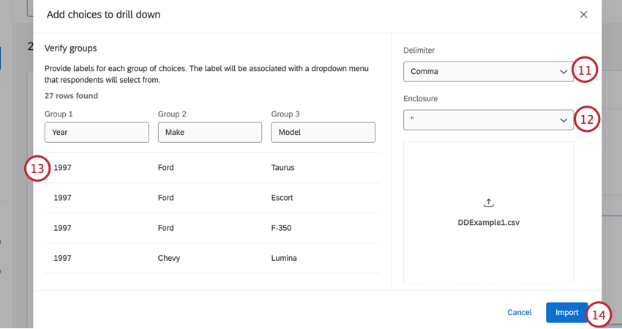This screenshot has height=329, width=622.
Task: Expand the Delimiter dropdown showing Comma
Action: (x=488, y=72)
